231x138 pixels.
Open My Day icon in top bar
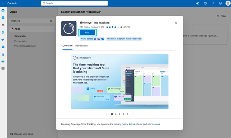click(205, 3)
